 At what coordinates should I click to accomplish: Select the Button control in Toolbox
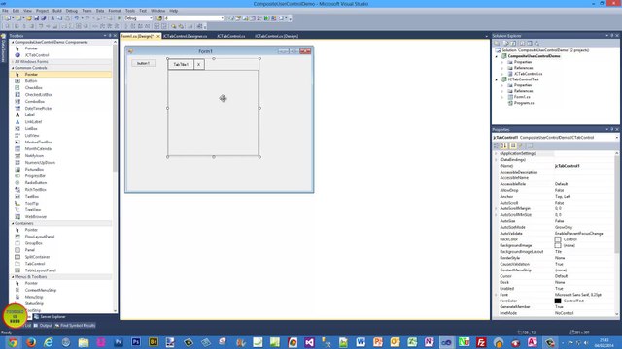[x=31, y=81]
